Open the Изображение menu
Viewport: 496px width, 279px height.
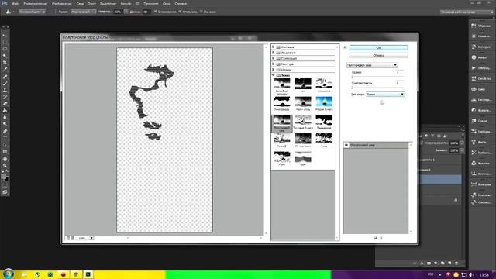pos(62,3)
